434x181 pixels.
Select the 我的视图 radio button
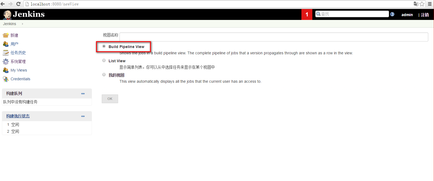pyautogui.click(x=104, y=75)
